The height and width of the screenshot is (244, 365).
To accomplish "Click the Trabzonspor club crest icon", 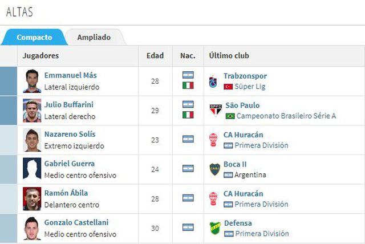I will click(213, 81).
